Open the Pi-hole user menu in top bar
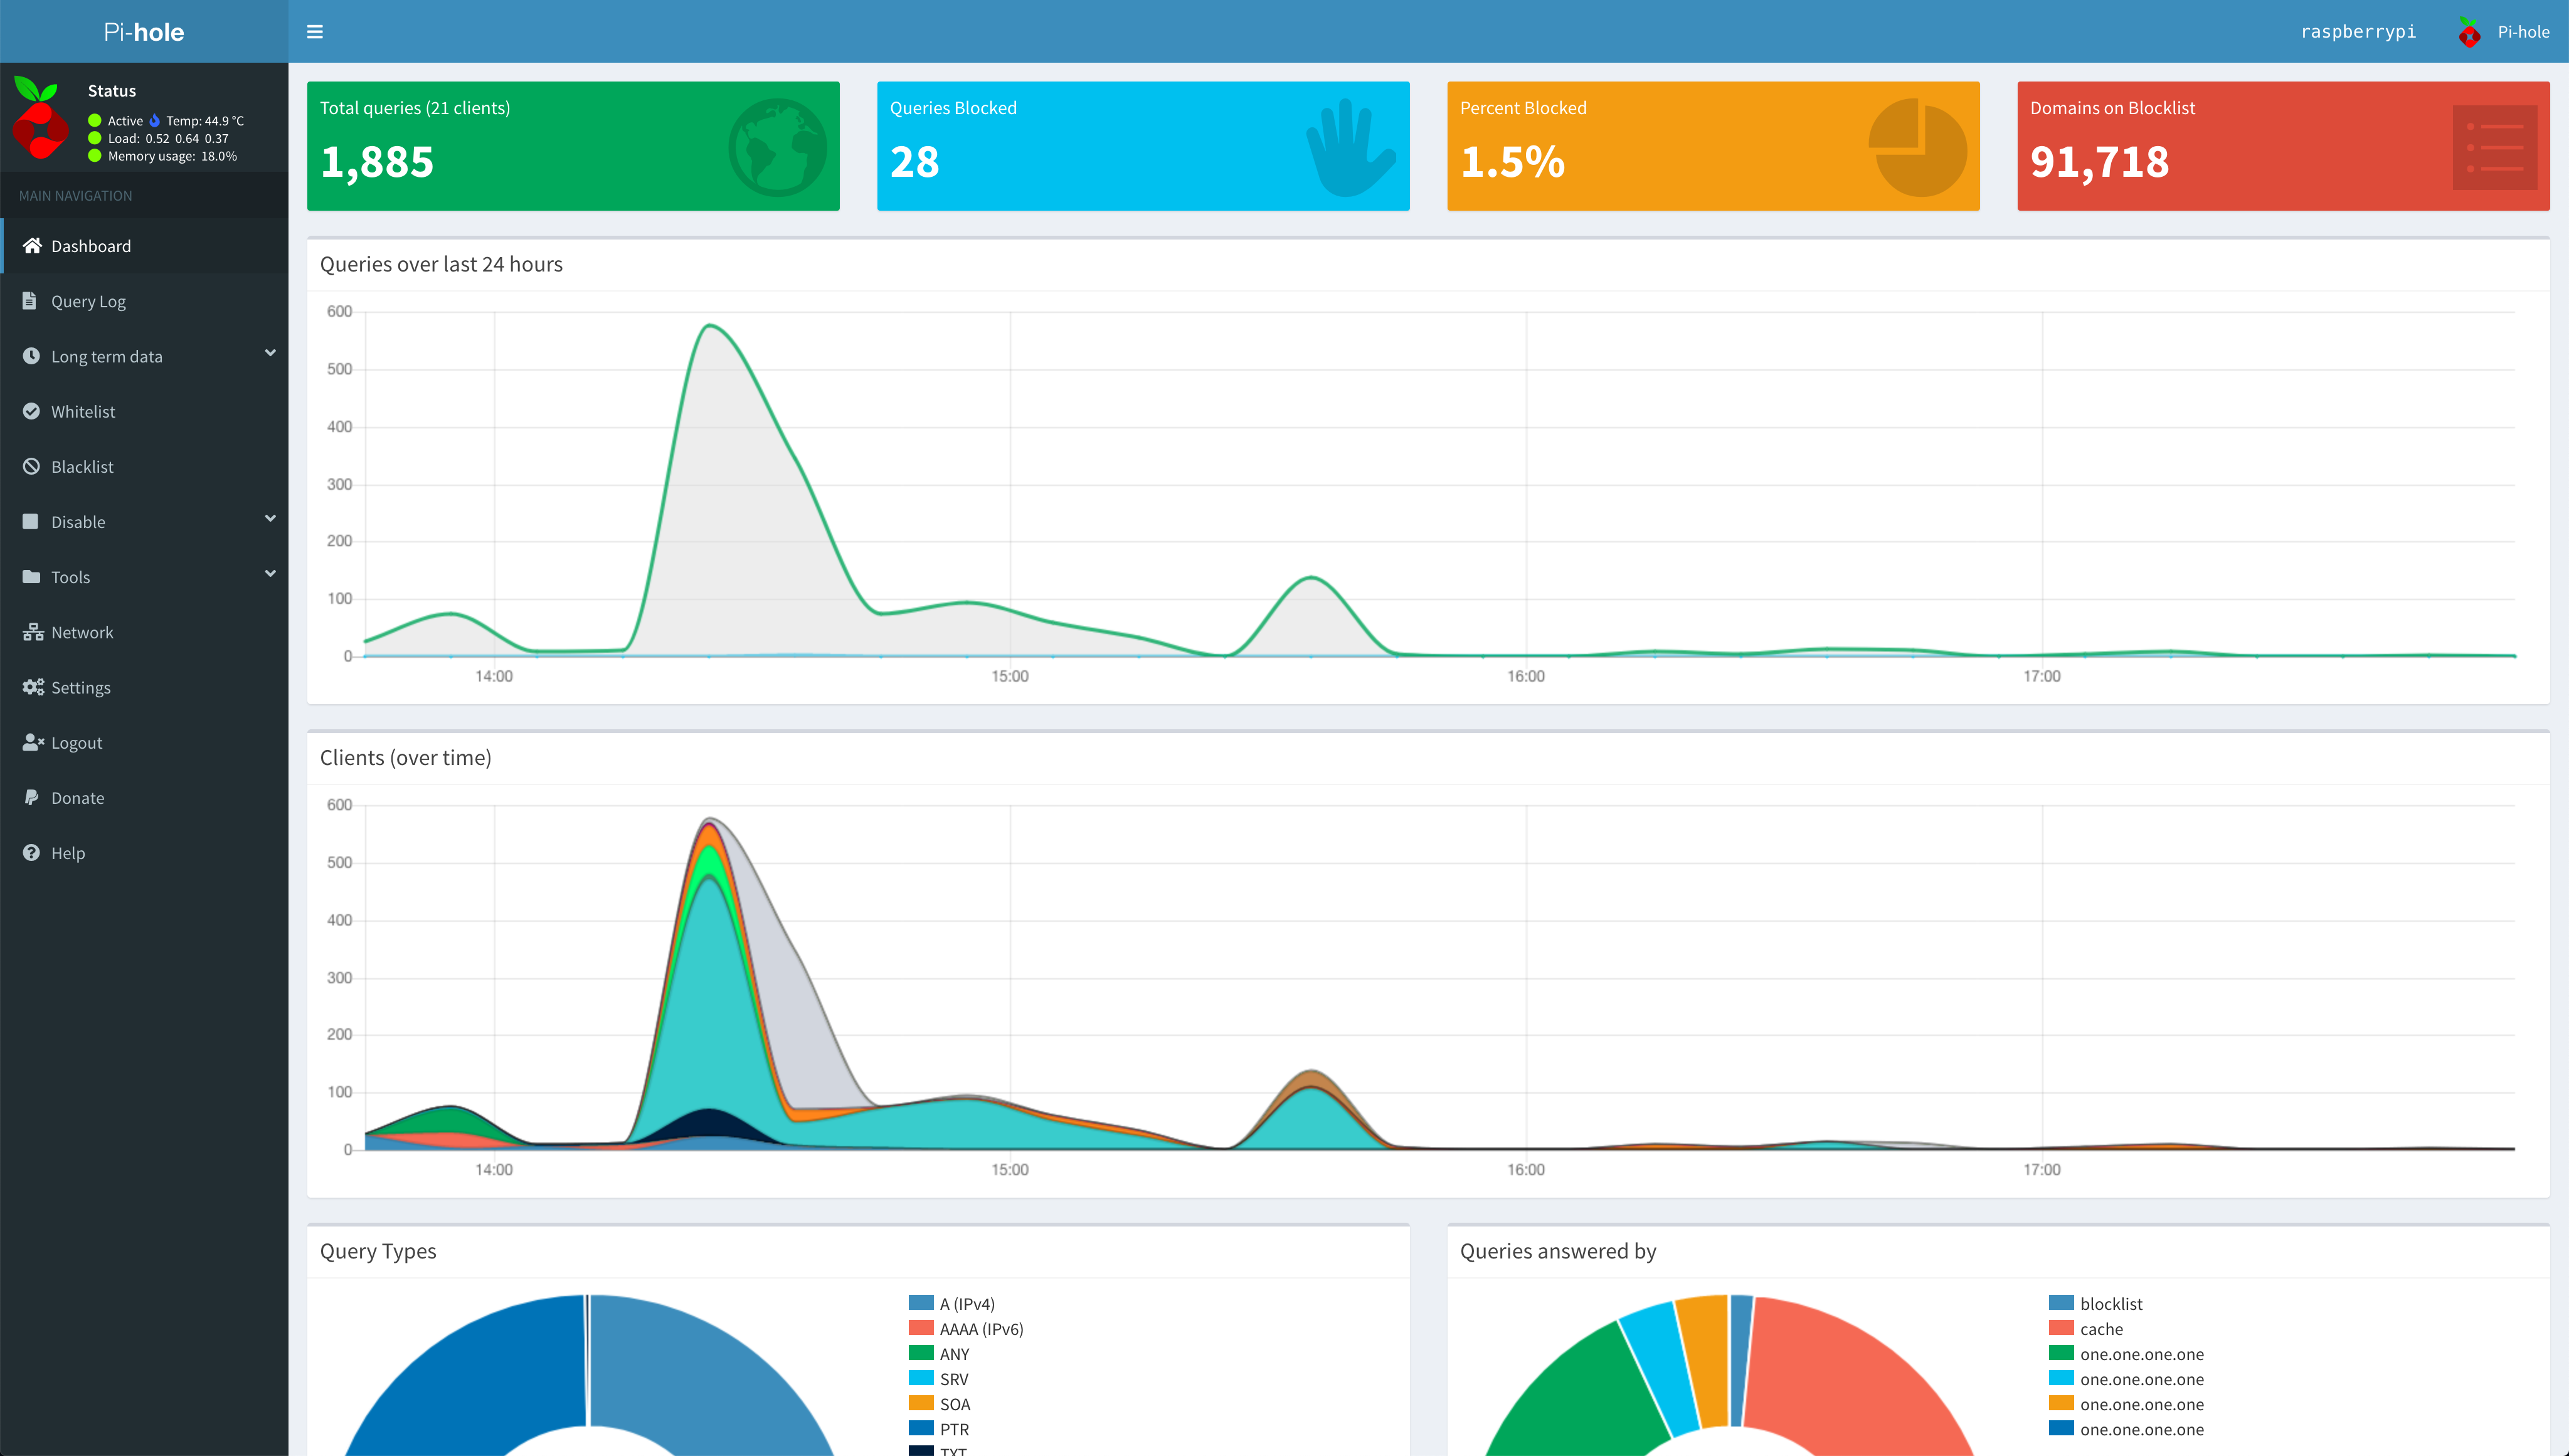Screen dimensions: 2569x1456 2504,32
